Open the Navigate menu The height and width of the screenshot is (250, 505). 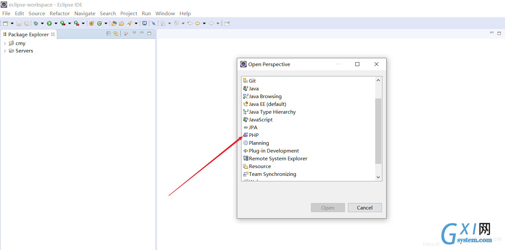coord(85,13)
